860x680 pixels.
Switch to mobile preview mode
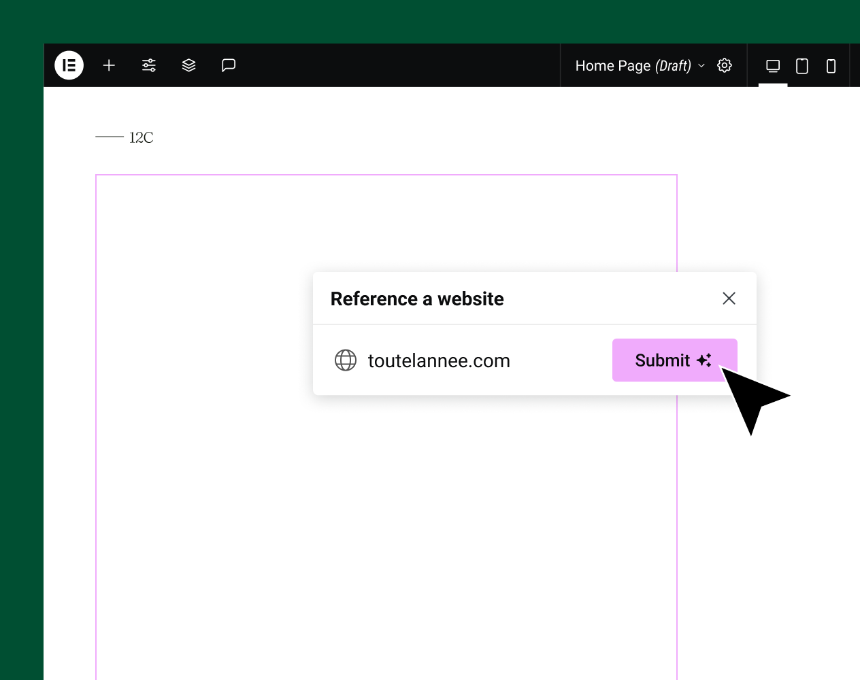point(831,66)
